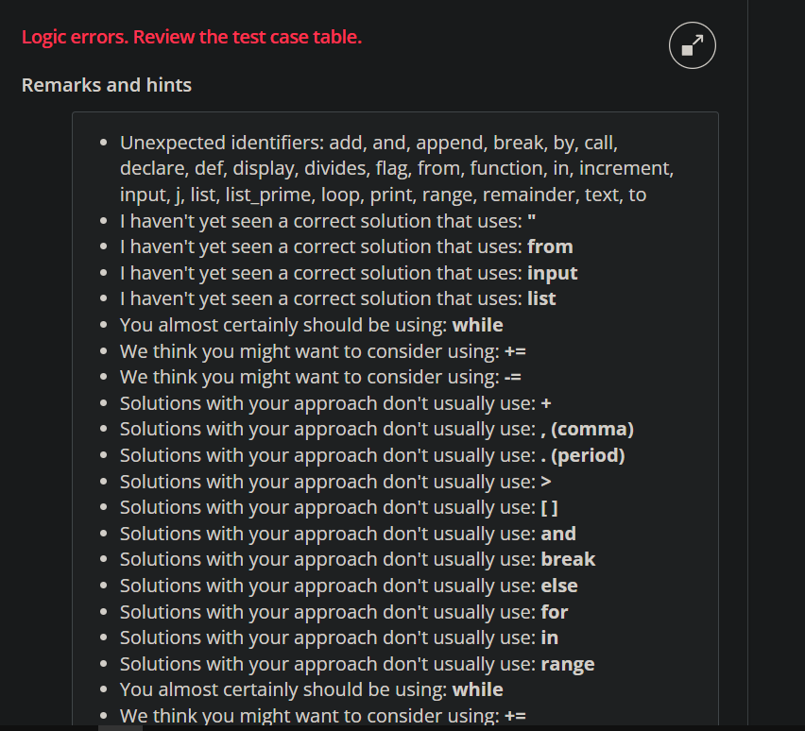This screenshot has height=731, width=805.
Task: Select the hint mentioning bold 'from'
Action: 346,246
